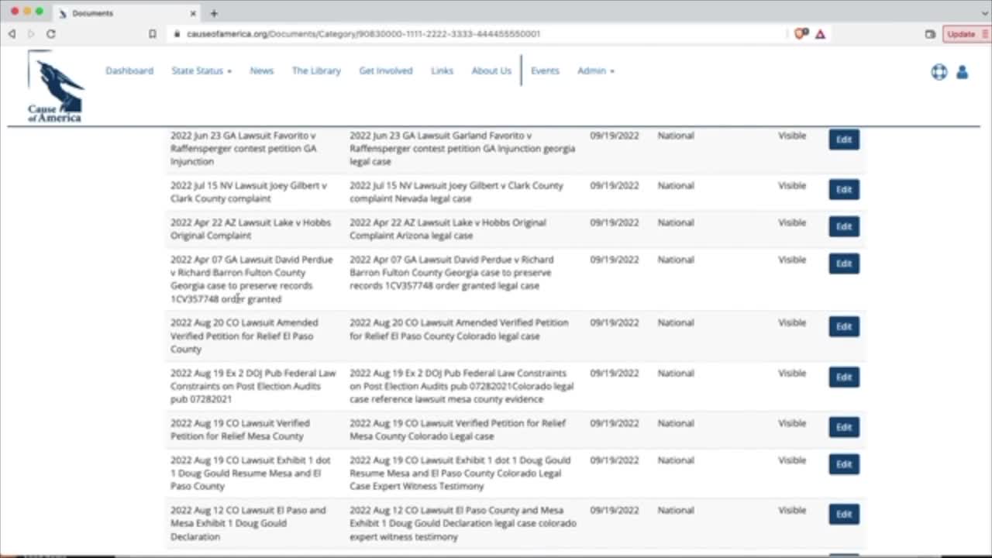Image resolution: width=992 pixels, height=558 pixels.
Task: Click title '2022 Apr 22 AZ Lawsuit Lake v Hobbs'
Action: [250, 229]
